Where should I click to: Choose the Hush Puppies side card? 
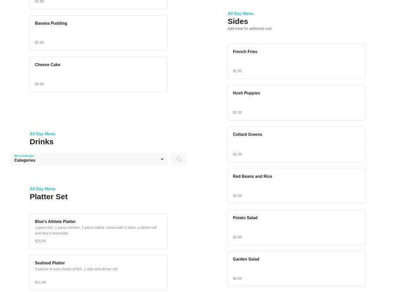[x=296, y=103]
